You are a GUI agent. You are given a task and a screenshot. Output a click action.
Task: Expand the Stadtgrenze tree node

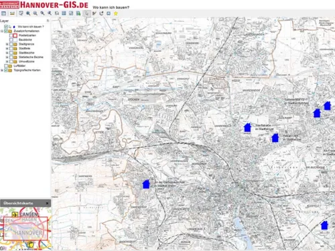pyautogui.click(x=7, y=44)
